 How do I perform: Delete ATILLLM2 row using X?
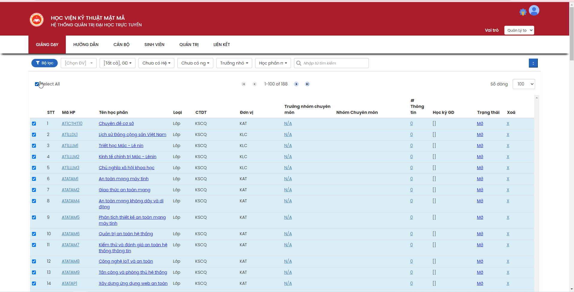pyautogui.click(x=508, y=157)
